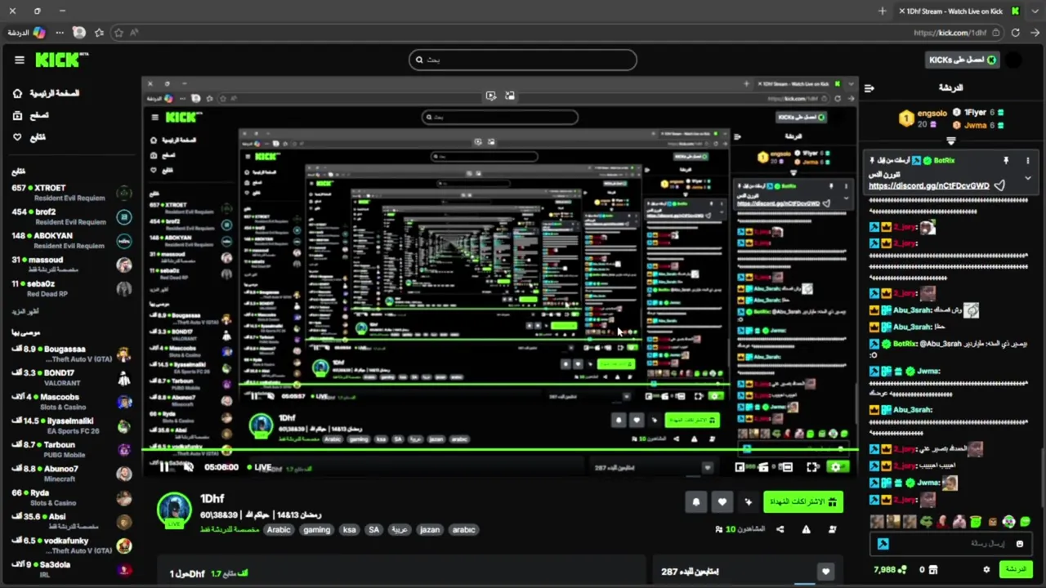The height and width of the screenshot is (588, 1046).
Task: Select the SA tag
Action: 373,530
